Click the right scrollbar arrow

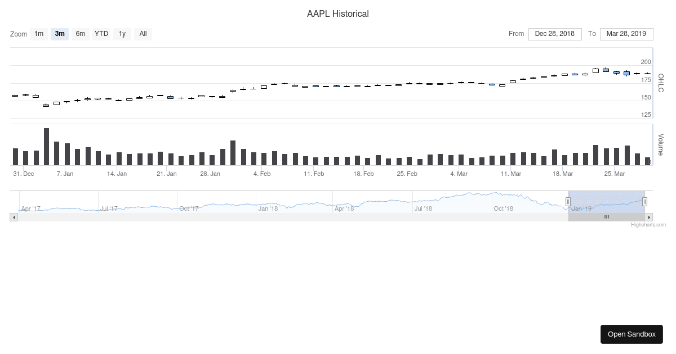pos(650,217)
